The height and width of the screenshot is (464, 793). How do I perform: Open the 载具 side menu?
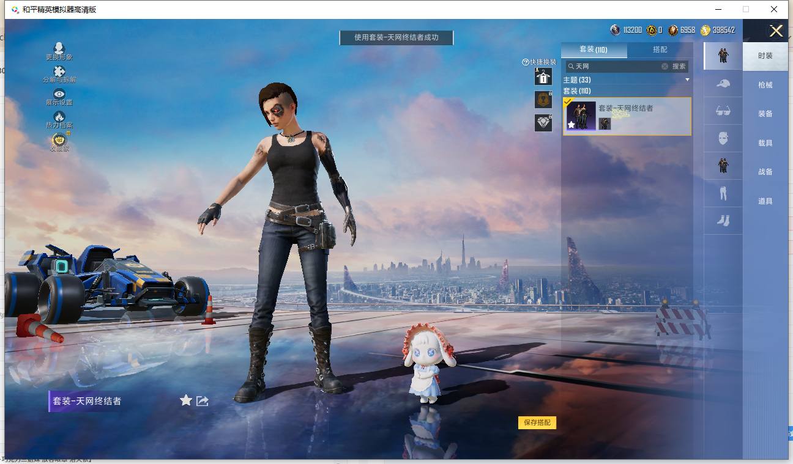pyautogui.click(x=765, y=143)
